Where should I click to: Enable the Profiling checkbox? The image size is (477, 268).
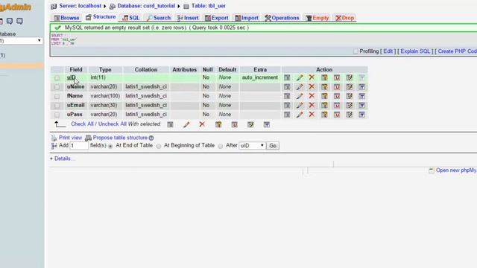(x=356, y=51)
